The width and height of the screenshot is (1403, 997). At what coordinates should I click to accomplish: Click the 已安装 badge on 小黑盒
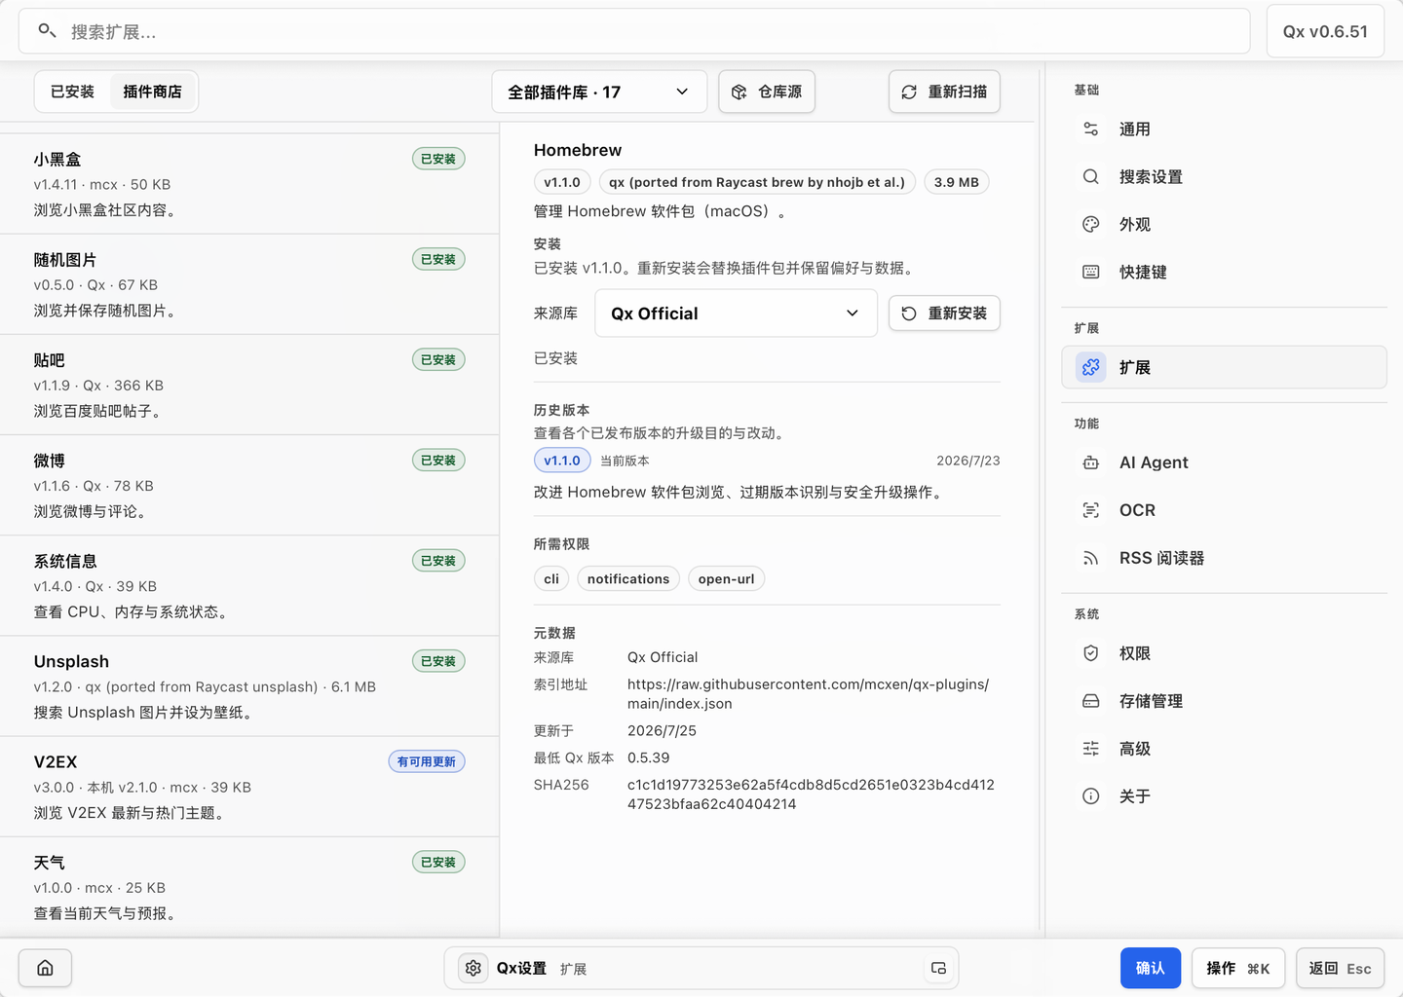click(x=438, y=159)
